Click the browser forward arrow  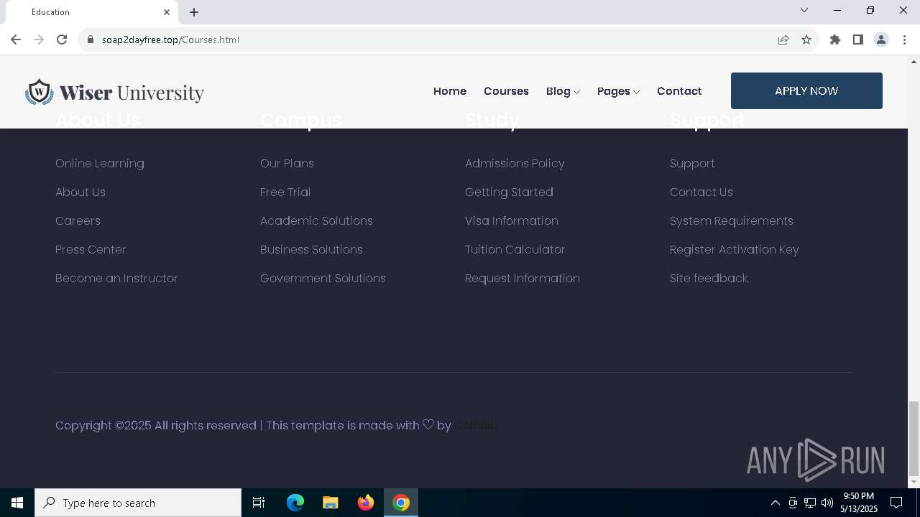click(39, 39)
